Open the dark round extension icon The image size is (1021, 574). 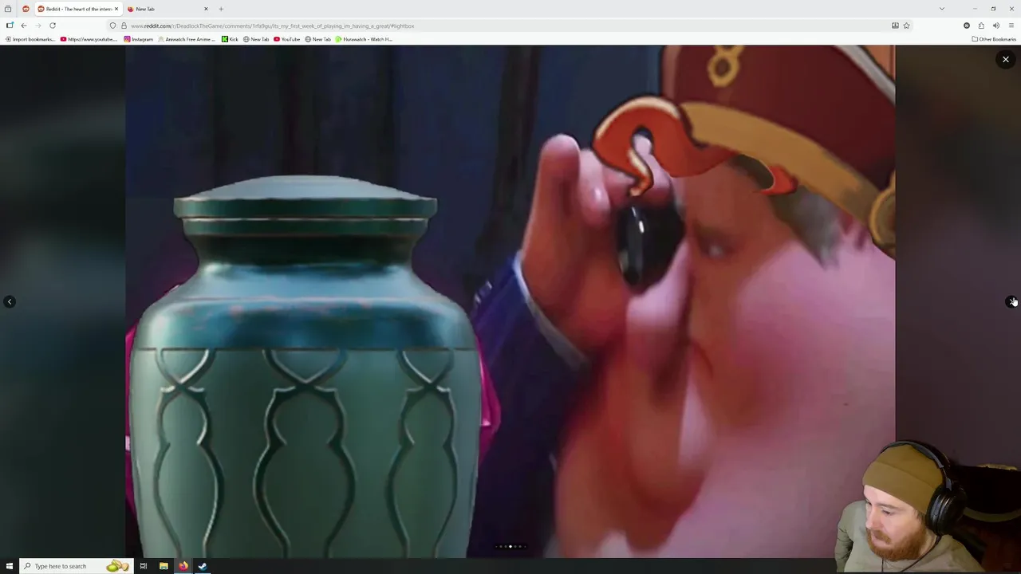(967, 26)
